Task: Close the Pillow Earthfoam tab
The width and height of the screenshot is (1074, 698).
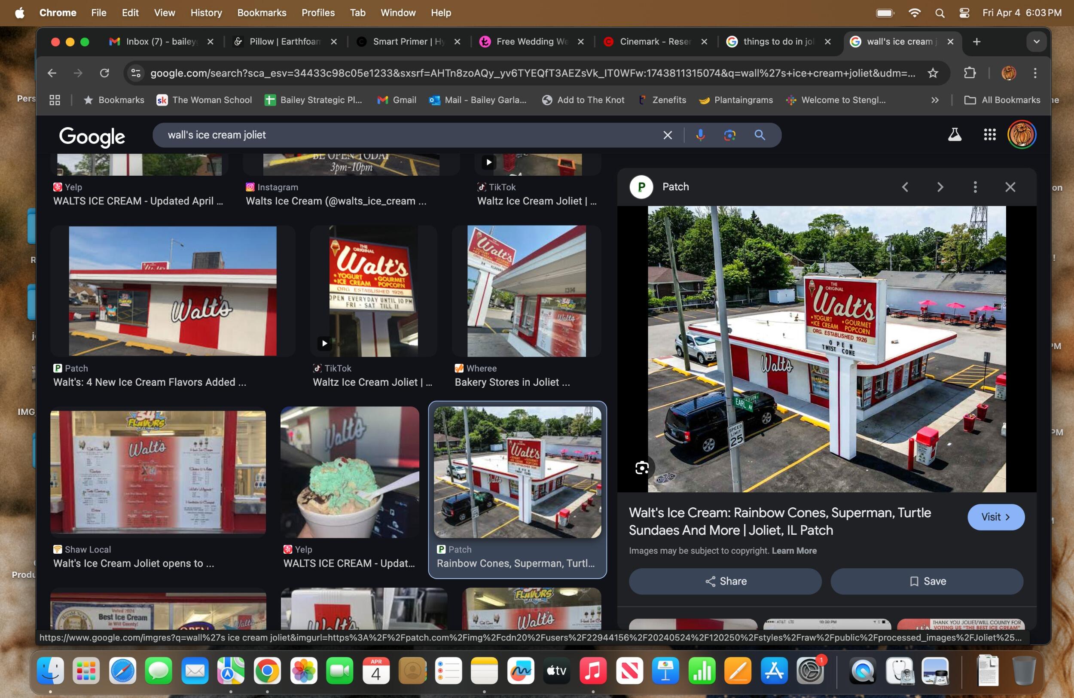Action: point(333,42)
